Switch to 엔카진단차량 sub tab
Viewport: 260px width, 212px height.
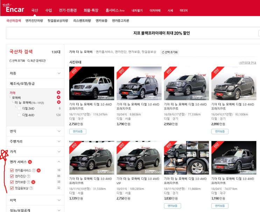coord(34,21)
